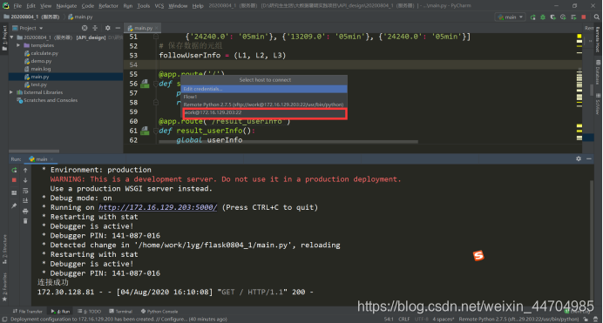The image size is (603, 323).
Task: Open the Terminal tool window
Action: click(121, 312)
